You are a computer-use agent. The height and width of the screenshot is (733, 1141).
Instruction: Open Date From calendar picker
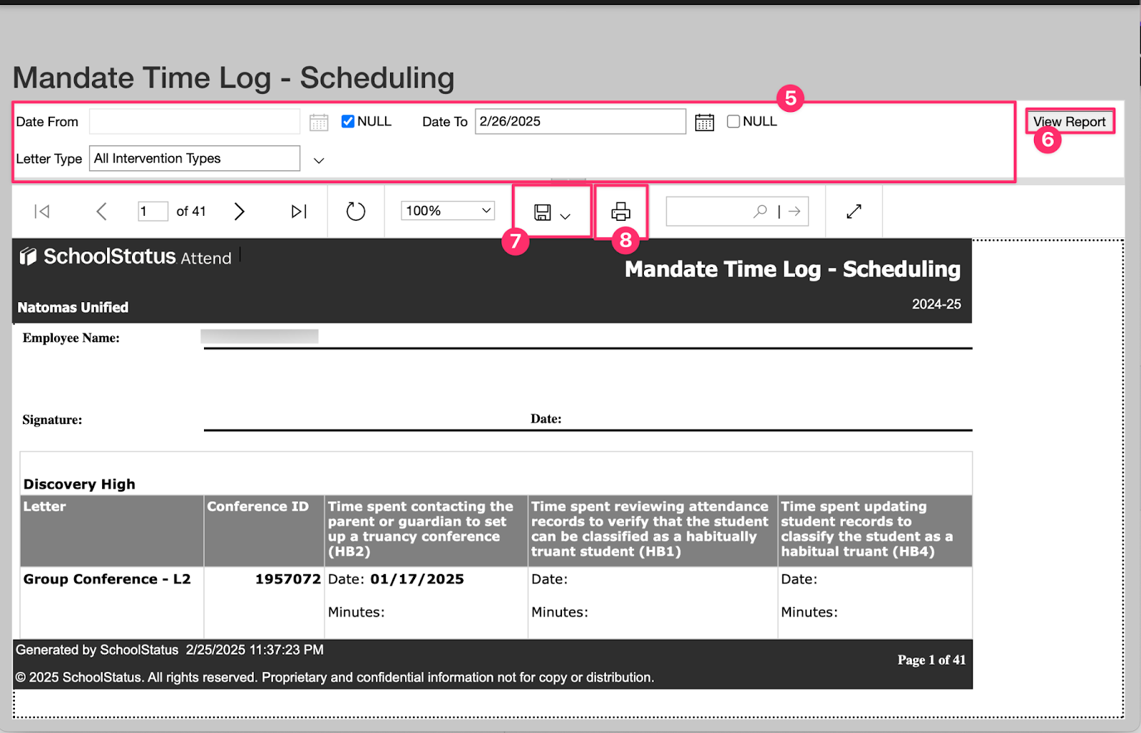[319, 123]
